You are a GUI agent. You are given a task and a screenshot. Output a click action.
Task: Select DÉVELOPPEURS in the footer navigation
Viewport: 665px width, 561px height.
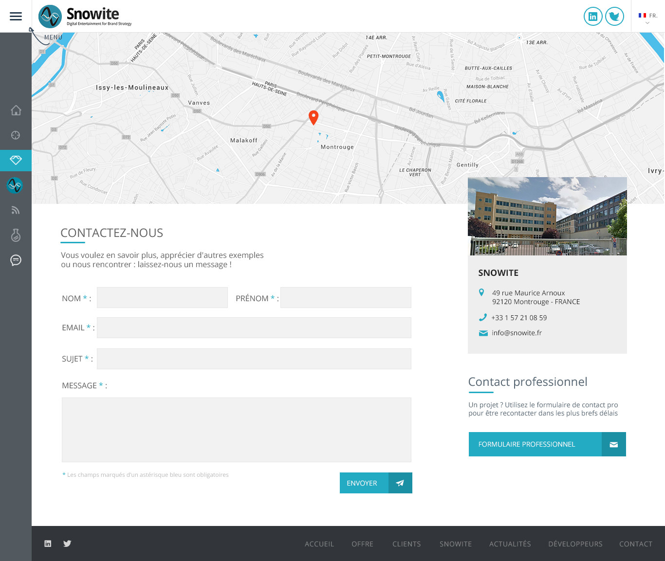(x=575, y=544)
